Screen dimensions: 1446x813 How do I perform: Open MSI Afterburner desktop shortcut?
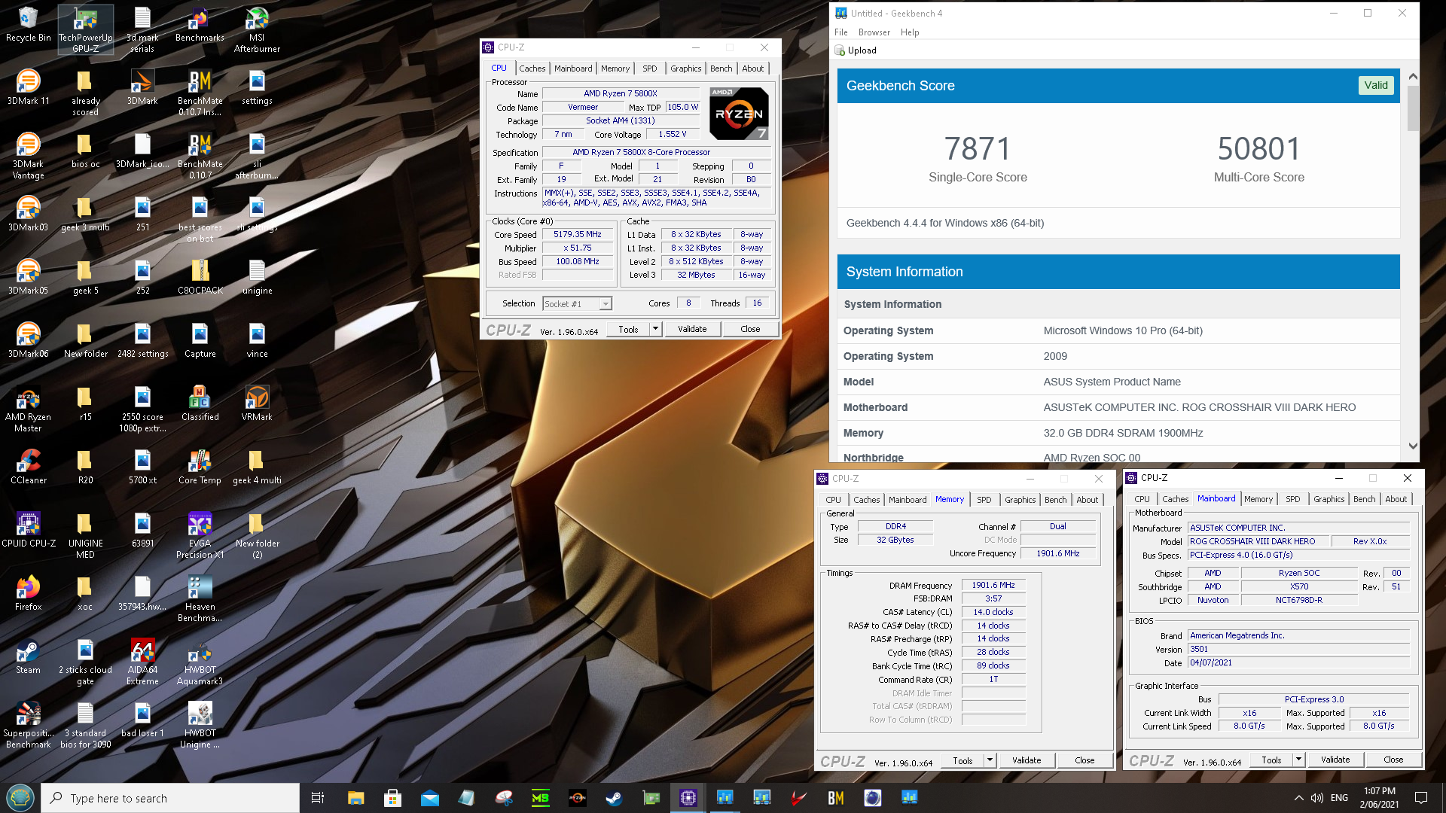257,30
